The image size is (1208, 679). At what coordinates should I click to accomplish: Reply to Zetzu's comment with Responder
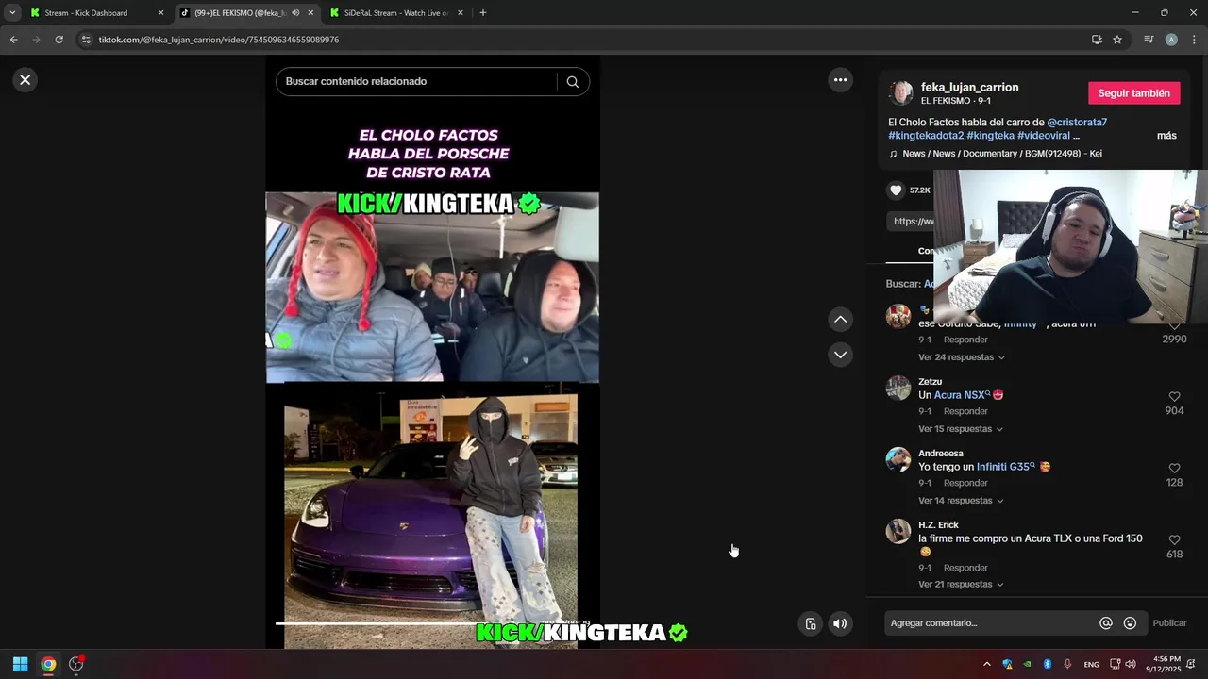pyautogui.click(x=965, y=411)
